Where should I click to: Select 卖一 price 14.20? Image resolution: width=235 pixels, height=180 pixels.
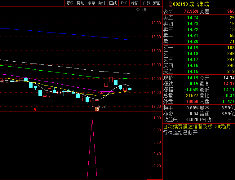point(193,41)
